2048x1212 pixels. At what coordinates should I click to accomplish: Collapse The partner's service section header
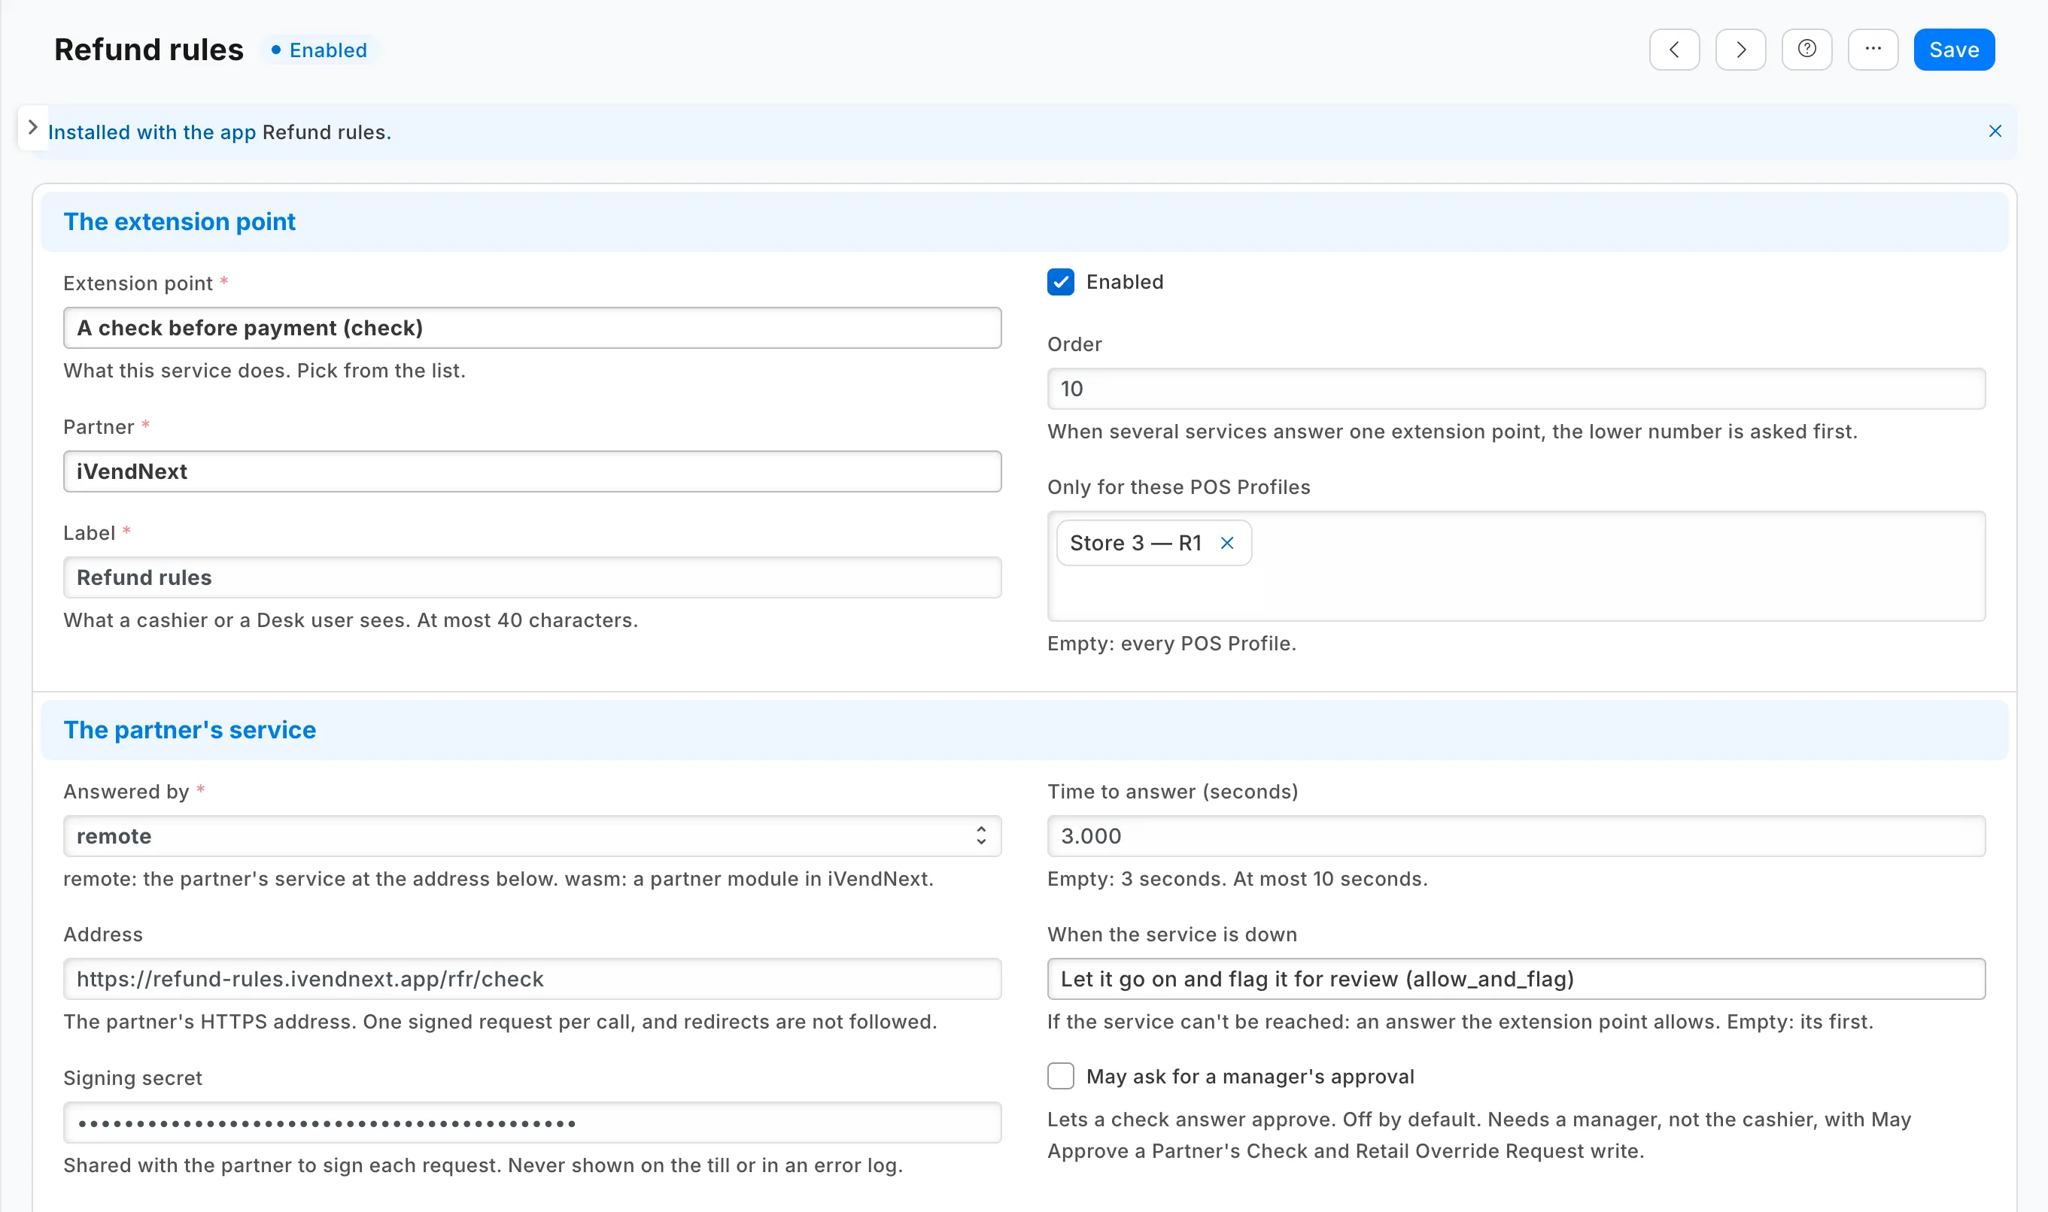click(1024, 729)
